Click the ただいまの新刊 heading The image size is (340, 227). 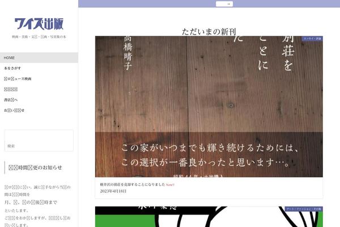pos(209,32)
